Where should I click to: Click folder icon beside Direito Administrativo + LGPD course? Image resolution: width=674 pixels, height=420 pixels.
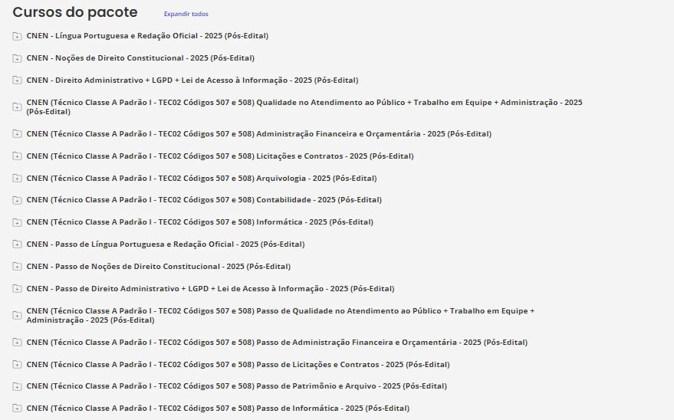pyautogui.click(x=18, y=80)
